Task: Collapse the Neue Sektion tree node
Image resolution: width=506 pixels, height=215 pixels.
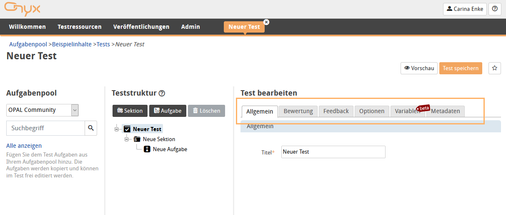Action: (126, 139)
